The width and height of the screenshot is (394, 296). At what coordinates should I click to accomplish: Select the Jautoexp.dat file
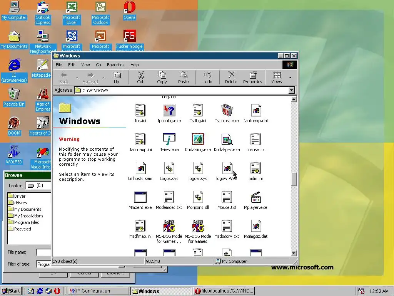(255, 113)
